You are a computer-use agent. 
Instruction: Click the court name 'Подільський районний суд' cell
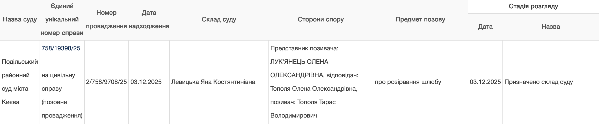[x=20, y=82]
